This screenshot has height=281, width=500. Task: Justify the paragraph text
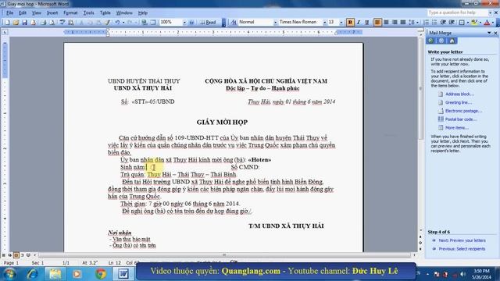pyautogui.click(x=403, y=23)
